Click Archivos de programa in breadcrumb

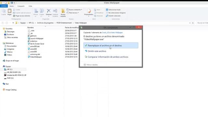[45, 23]
